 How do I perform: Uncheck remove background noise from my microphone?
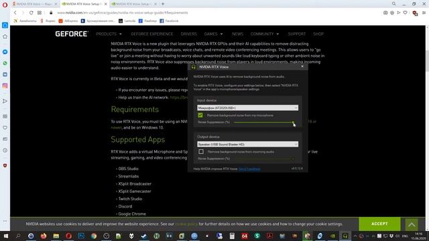200,115
